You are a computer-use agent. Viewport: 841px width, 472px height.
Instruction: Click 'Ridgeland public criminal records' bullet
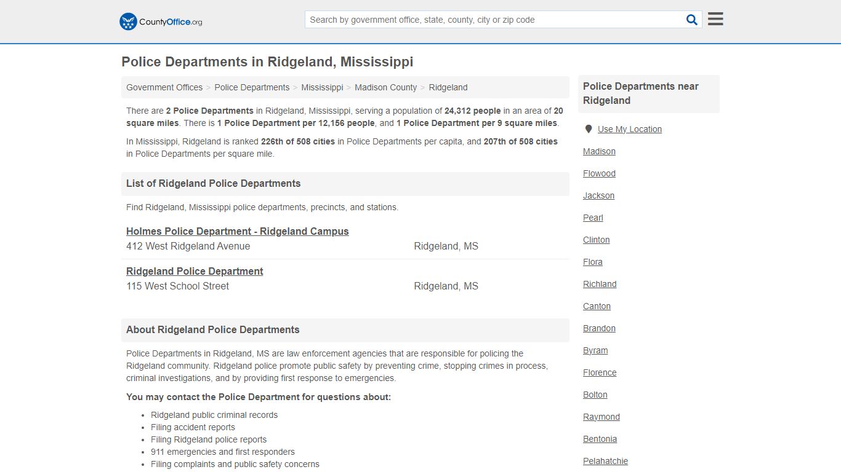214,415
